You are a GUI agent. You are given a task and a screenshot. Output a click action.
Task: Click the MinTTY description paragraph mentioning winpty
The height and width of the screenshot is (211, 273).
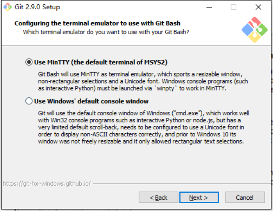143,81
